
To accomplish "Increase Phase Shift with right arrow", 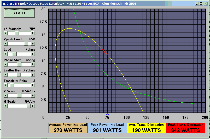I will tap(33, 64).
